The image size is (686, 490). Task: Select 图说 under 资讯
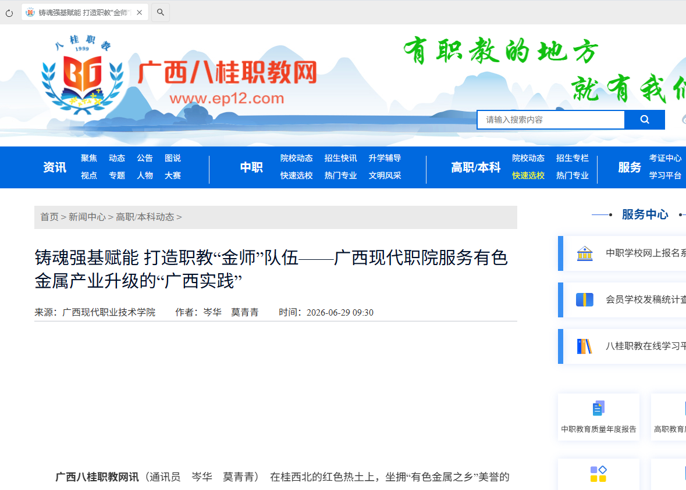(173, 158)
